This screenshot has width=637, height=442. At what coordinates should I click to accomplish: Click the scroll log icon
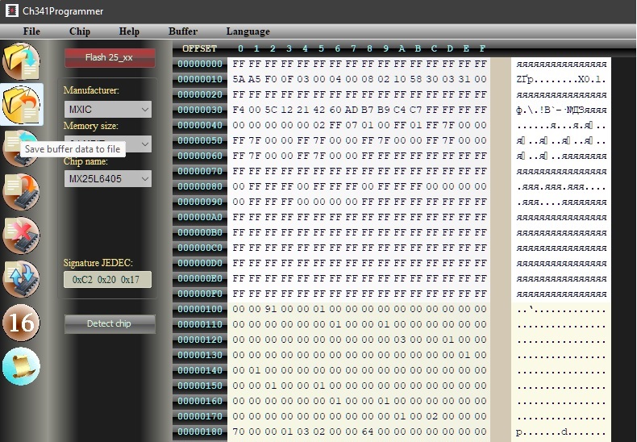22,366
